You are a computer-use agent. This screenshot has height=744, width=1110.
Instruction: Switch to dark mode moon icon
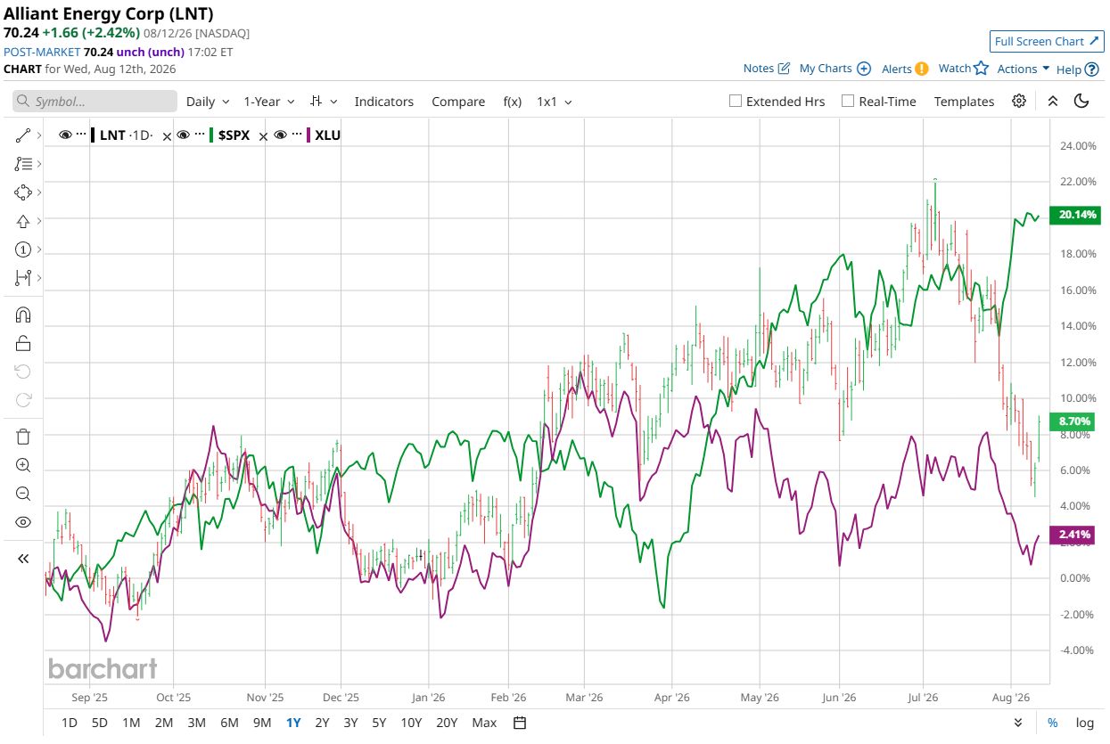[x=1082, y=101]
